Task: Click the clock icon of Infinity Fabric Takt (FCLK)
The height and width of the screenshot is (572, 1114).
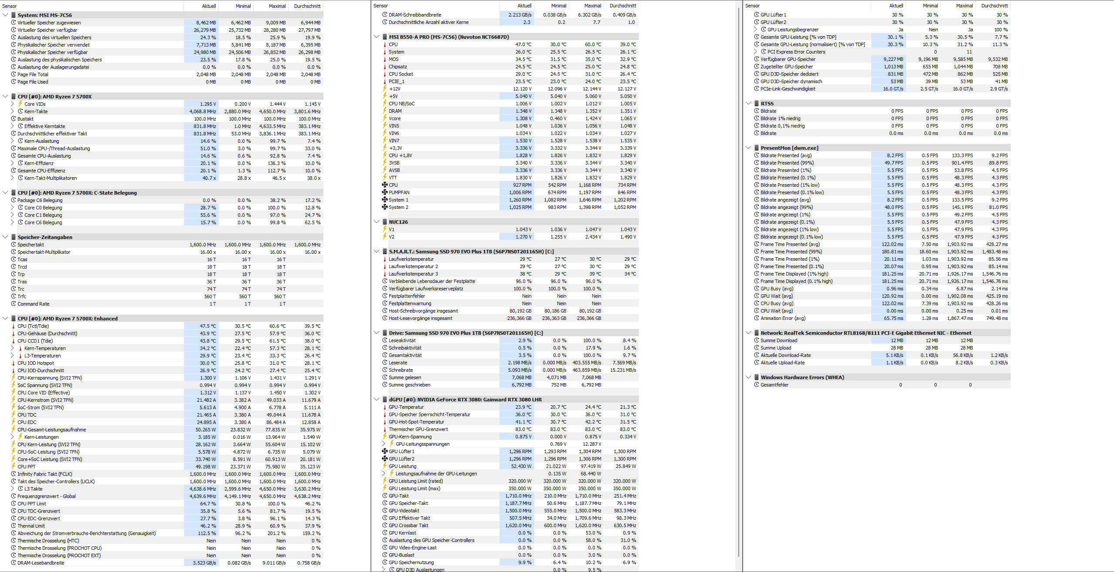Action: pos(14,474)
